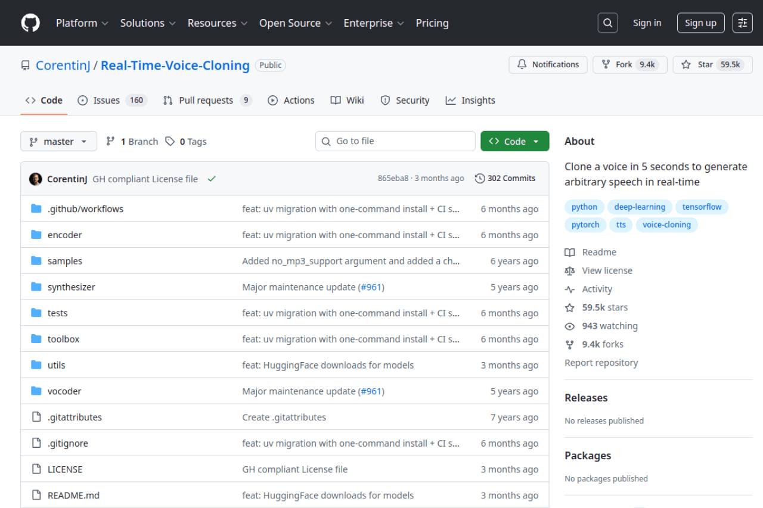Click the GitHub logo icon
The image size is (763, 508).
(30, 23)
